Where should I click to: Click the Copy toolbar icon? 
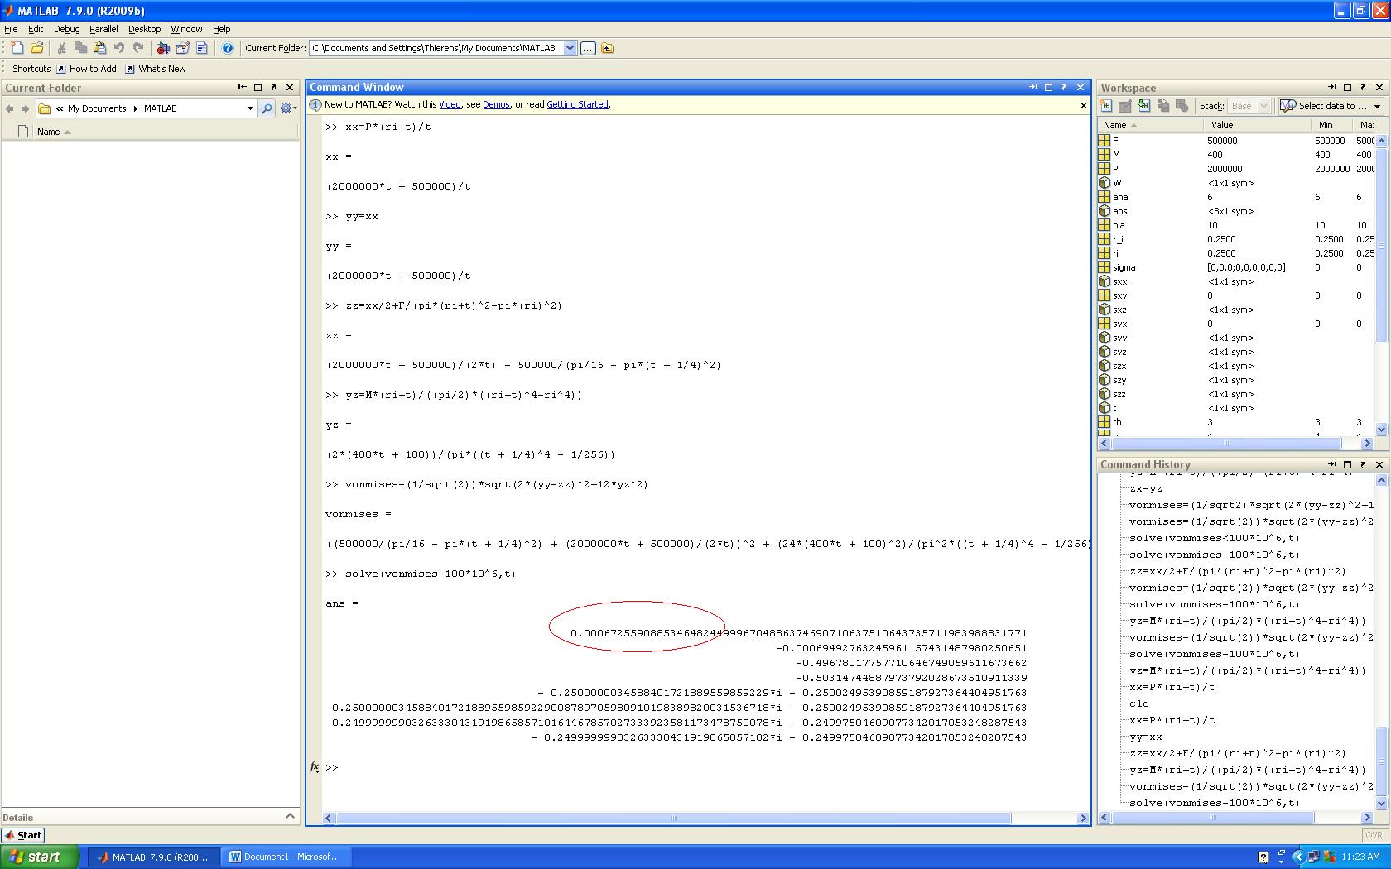click(x=80, y=48)
